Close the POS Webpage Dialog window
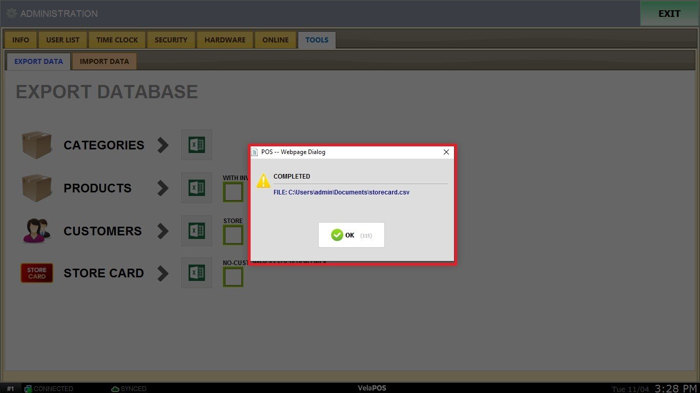 coord(446,152)
